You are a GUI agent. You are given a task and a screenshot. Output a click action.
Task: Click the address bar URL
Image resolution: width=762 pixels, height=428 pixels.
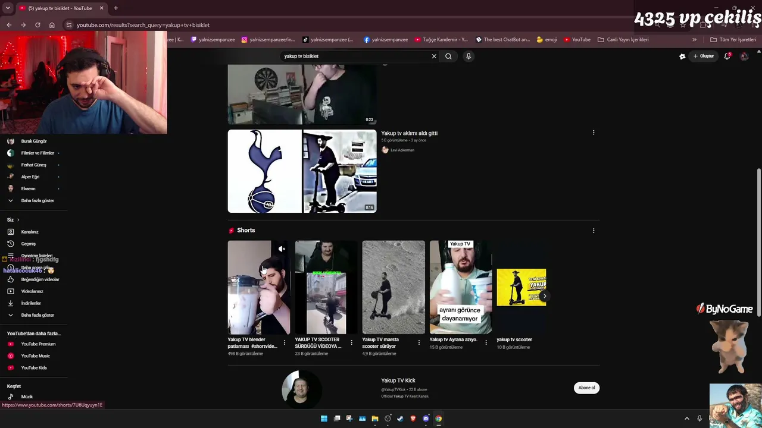click(143, 25)
